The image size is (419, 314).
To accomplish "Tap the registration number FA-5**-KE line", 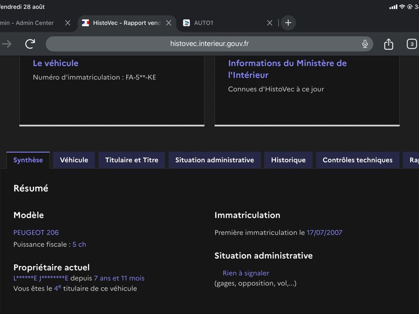I will pos(94,77).
